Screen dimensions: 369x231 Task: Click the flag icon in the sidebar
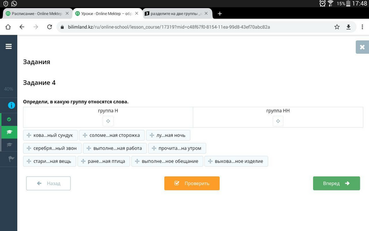[11, 159]
